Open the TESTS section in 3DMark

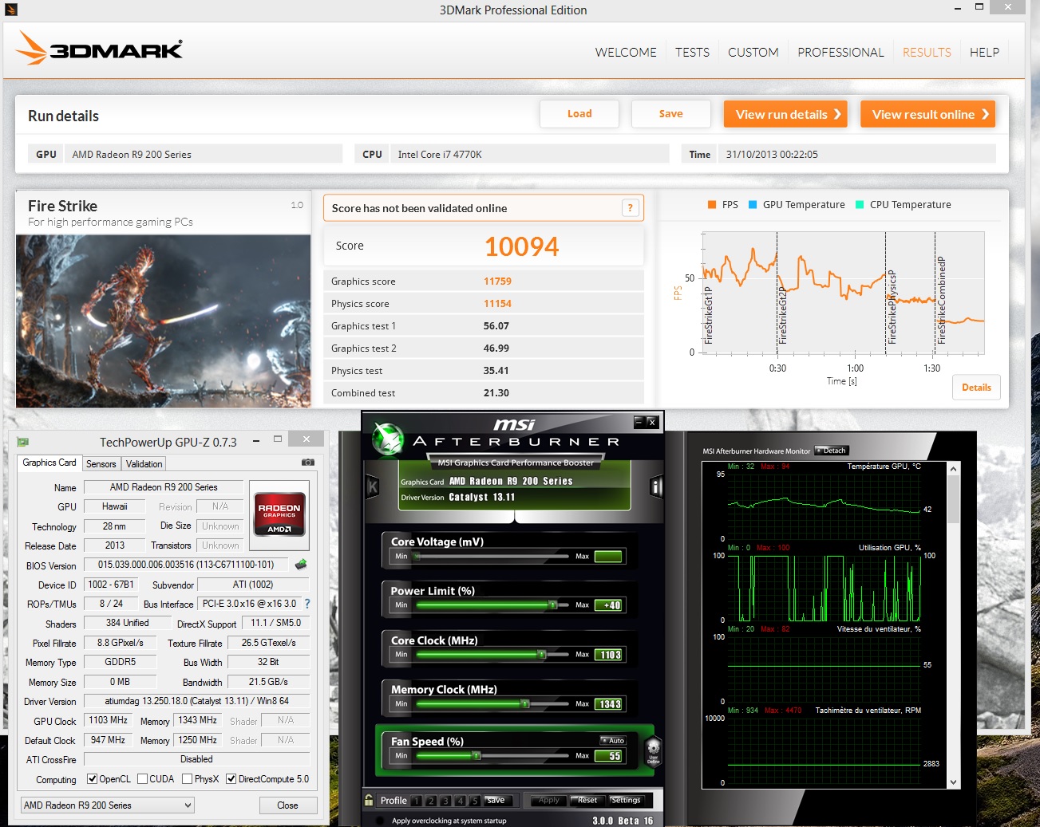691,52
